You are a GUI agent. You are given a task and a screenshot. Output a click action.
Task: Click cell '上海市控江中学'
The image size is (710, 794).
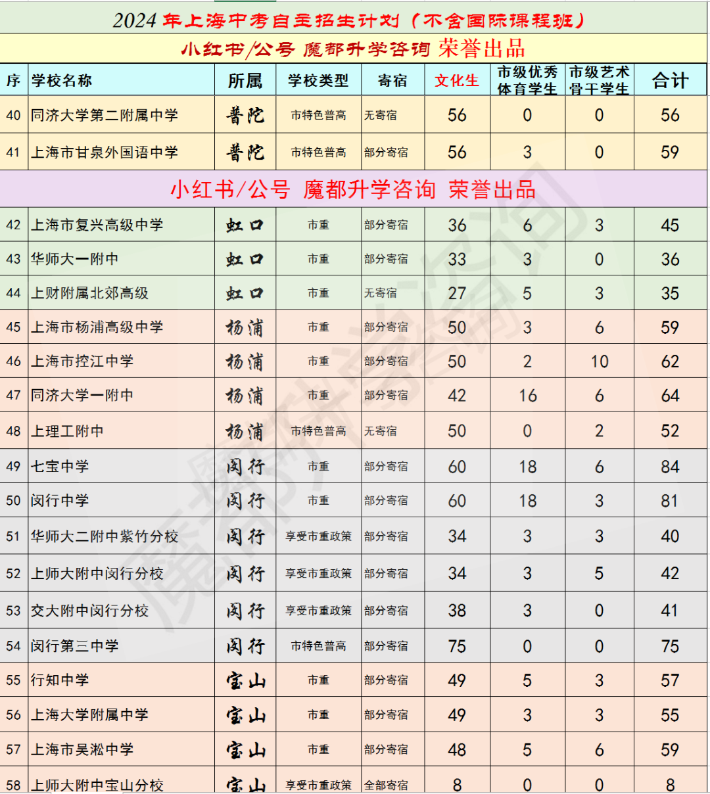122,361
